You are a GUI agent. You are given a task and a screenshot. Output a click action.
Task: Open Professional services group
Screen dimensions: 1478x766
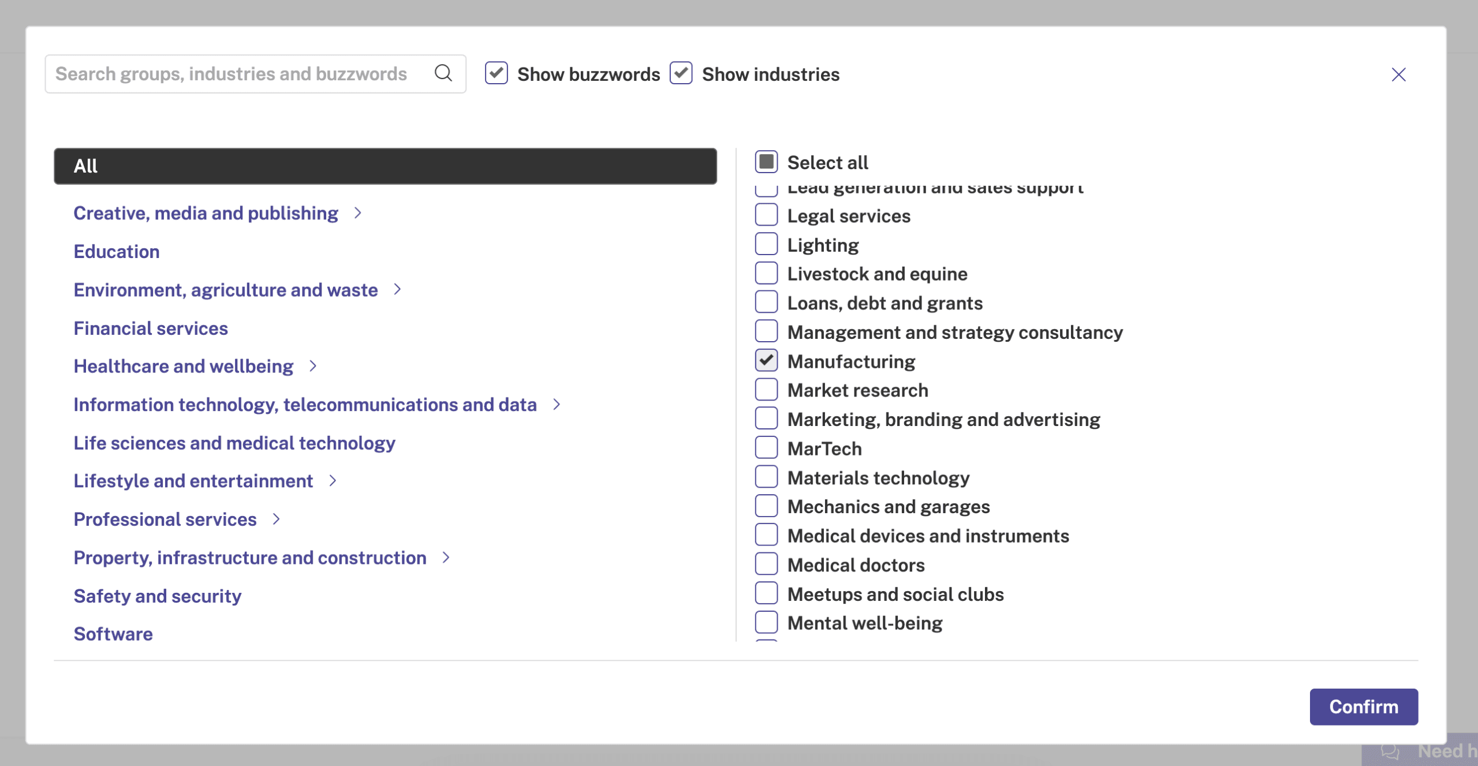click(165, 519)
